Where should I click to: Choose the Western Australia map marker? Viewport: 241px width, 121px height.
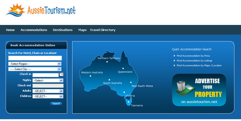point(90,76)
